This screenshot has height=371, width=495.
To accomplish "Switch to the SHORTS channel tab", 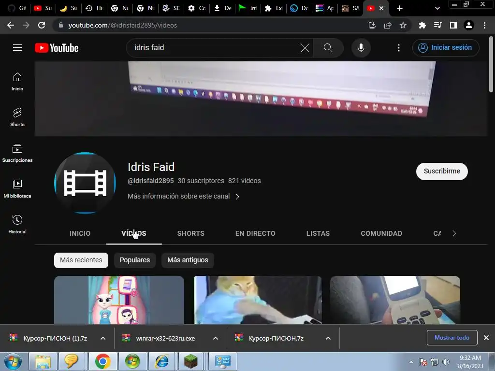I will point(190,233).
